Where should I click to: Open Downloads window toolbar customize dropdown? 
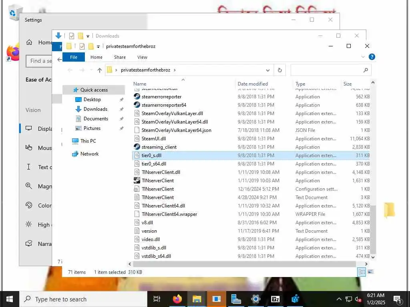pos(88,36)
